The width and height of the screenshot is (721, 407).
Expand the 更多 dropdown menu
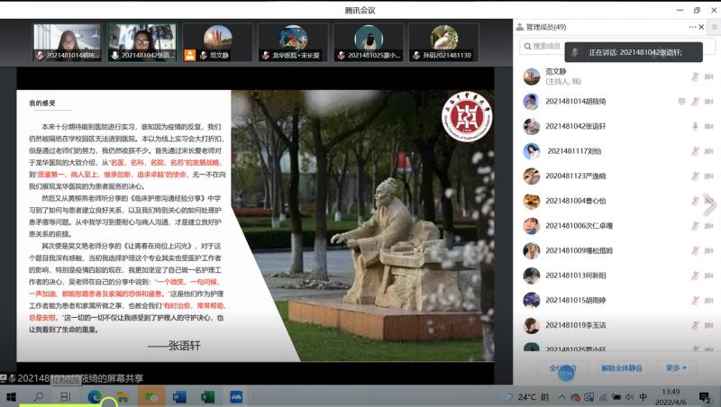coord(675,368)
